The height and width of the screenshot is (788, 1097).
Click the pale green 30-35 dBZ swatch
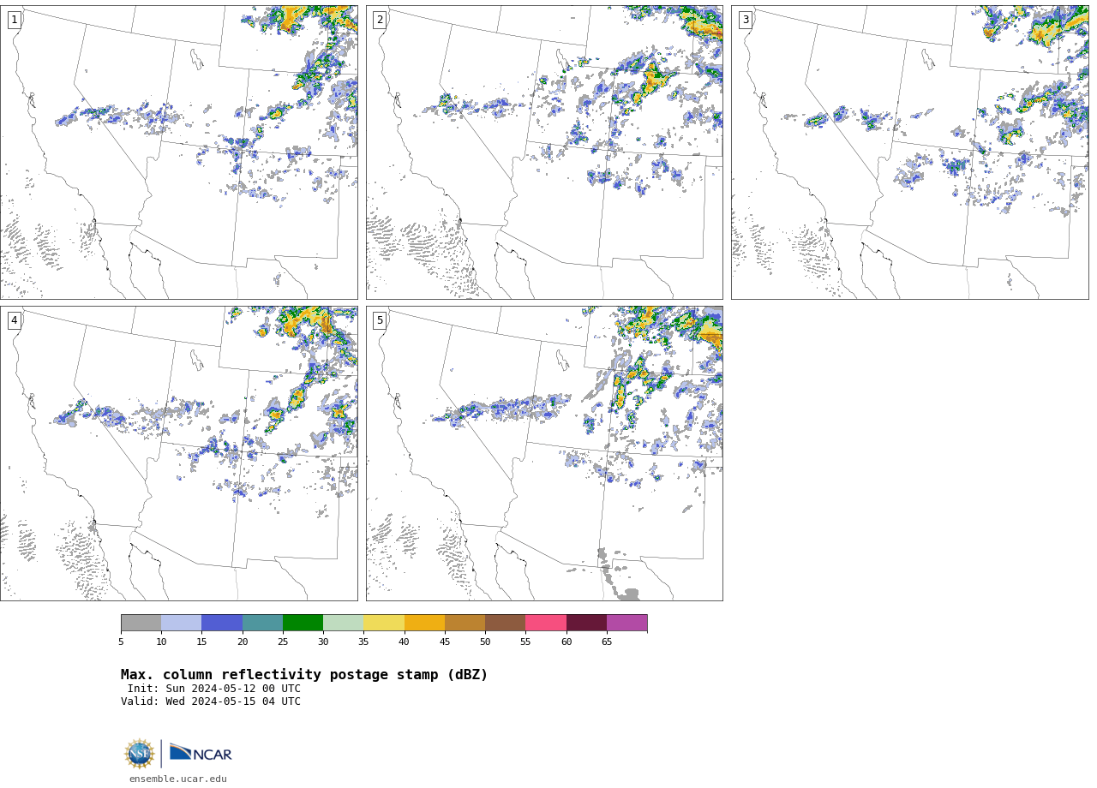[344, 623]
